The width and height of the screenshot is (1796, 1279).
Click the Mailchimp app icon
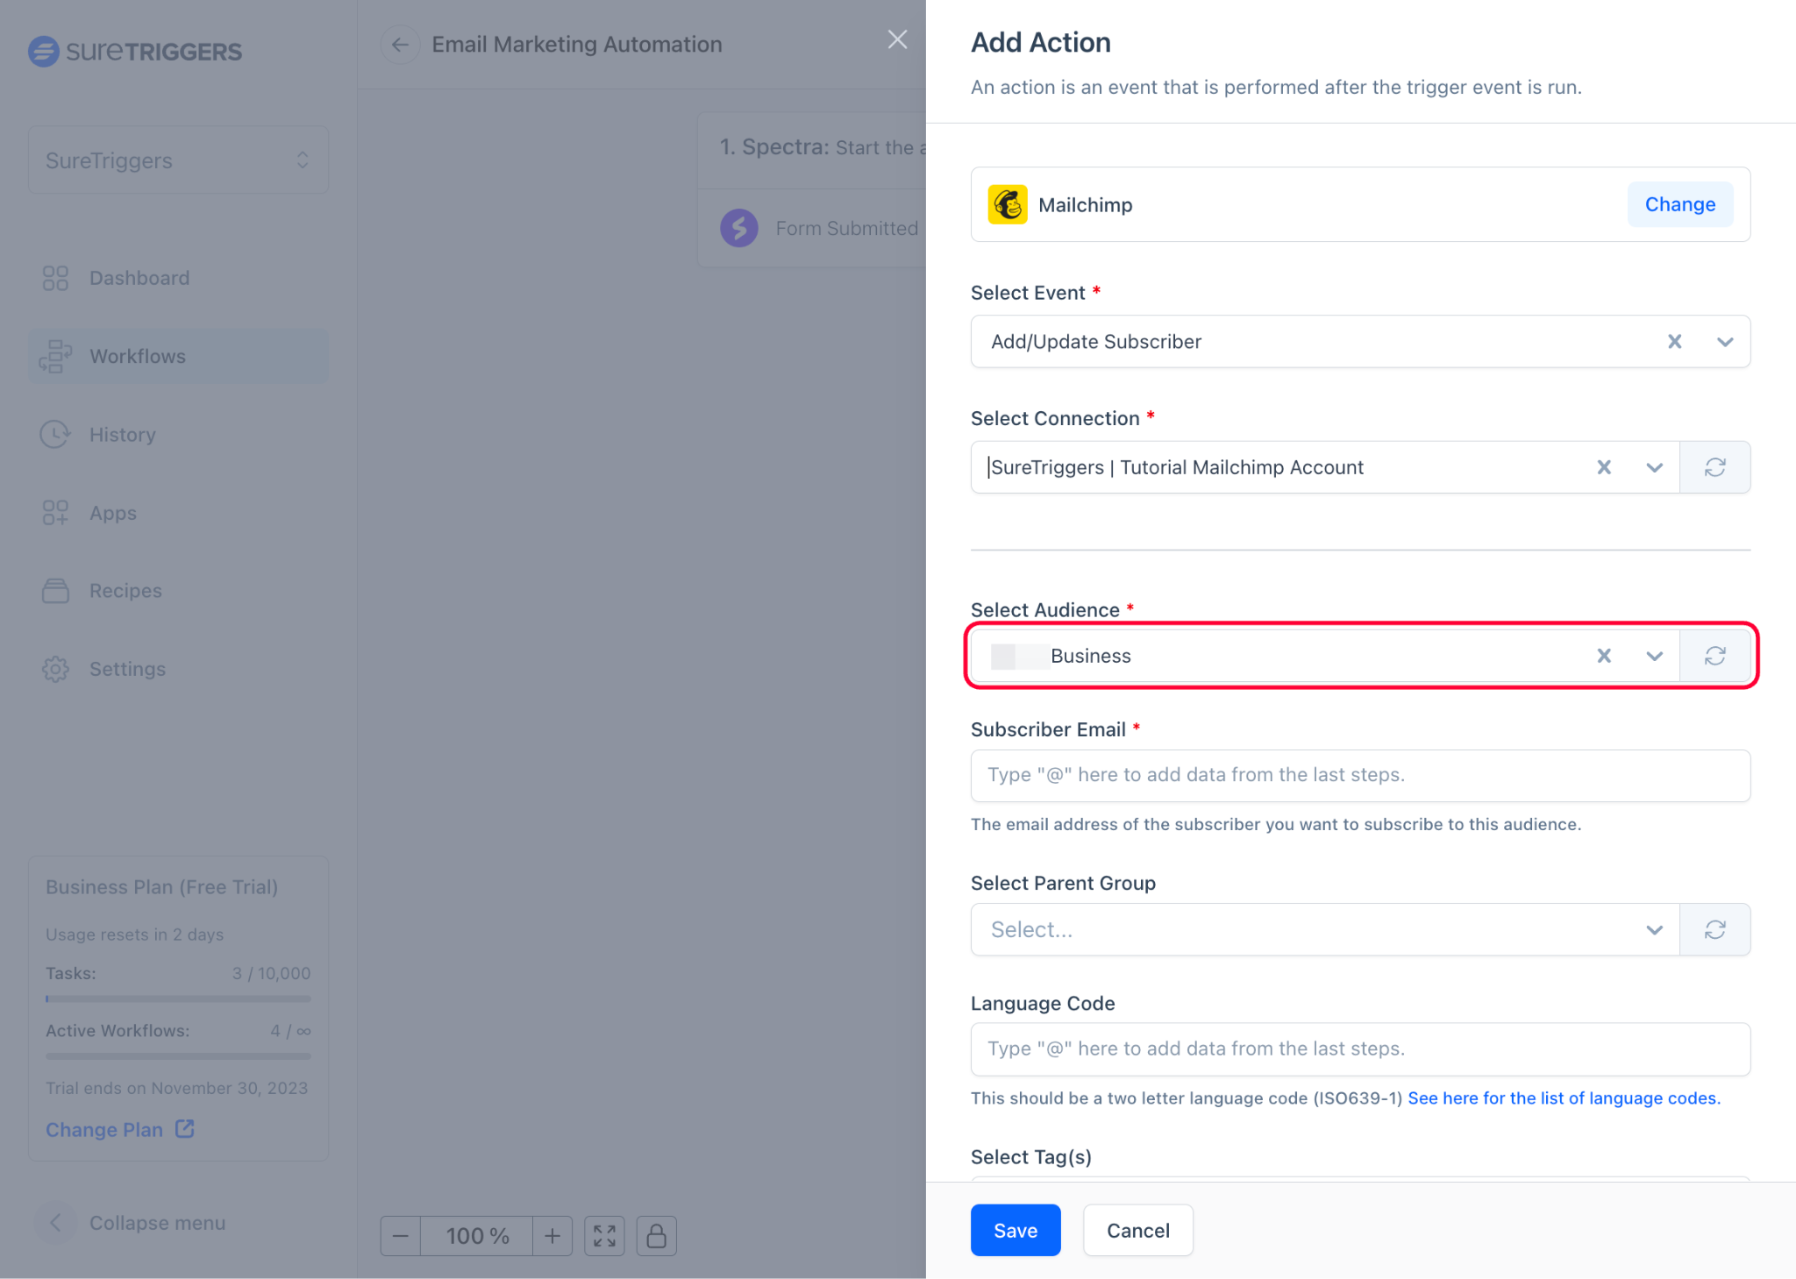[x=1008, y=204]
